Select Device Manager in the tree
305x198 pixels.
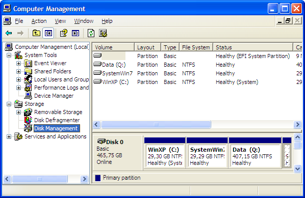(54, 96)
